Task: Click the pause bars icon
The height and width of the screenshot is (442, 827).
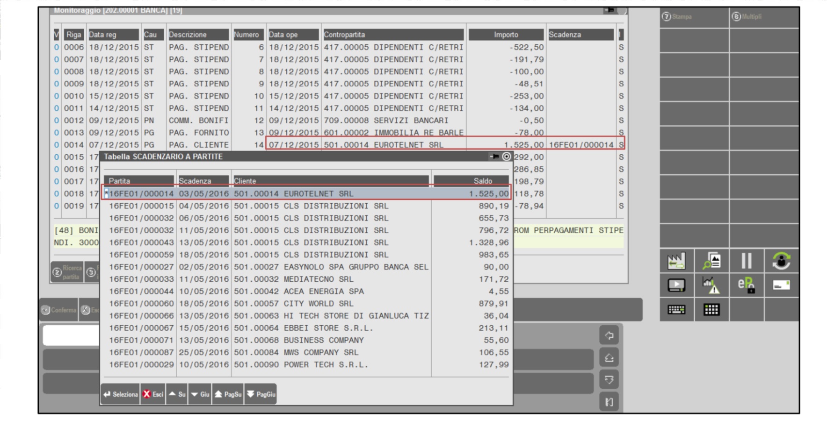Action: 747,261
